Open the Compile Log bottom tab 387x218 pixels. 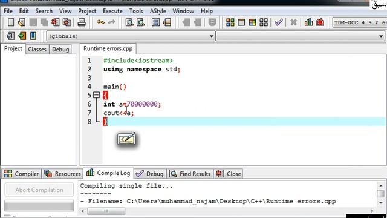click(109, 173)
